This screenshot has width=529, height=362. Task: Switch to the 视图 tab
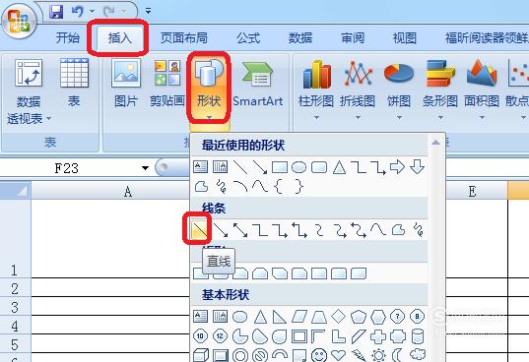point(405,37)
